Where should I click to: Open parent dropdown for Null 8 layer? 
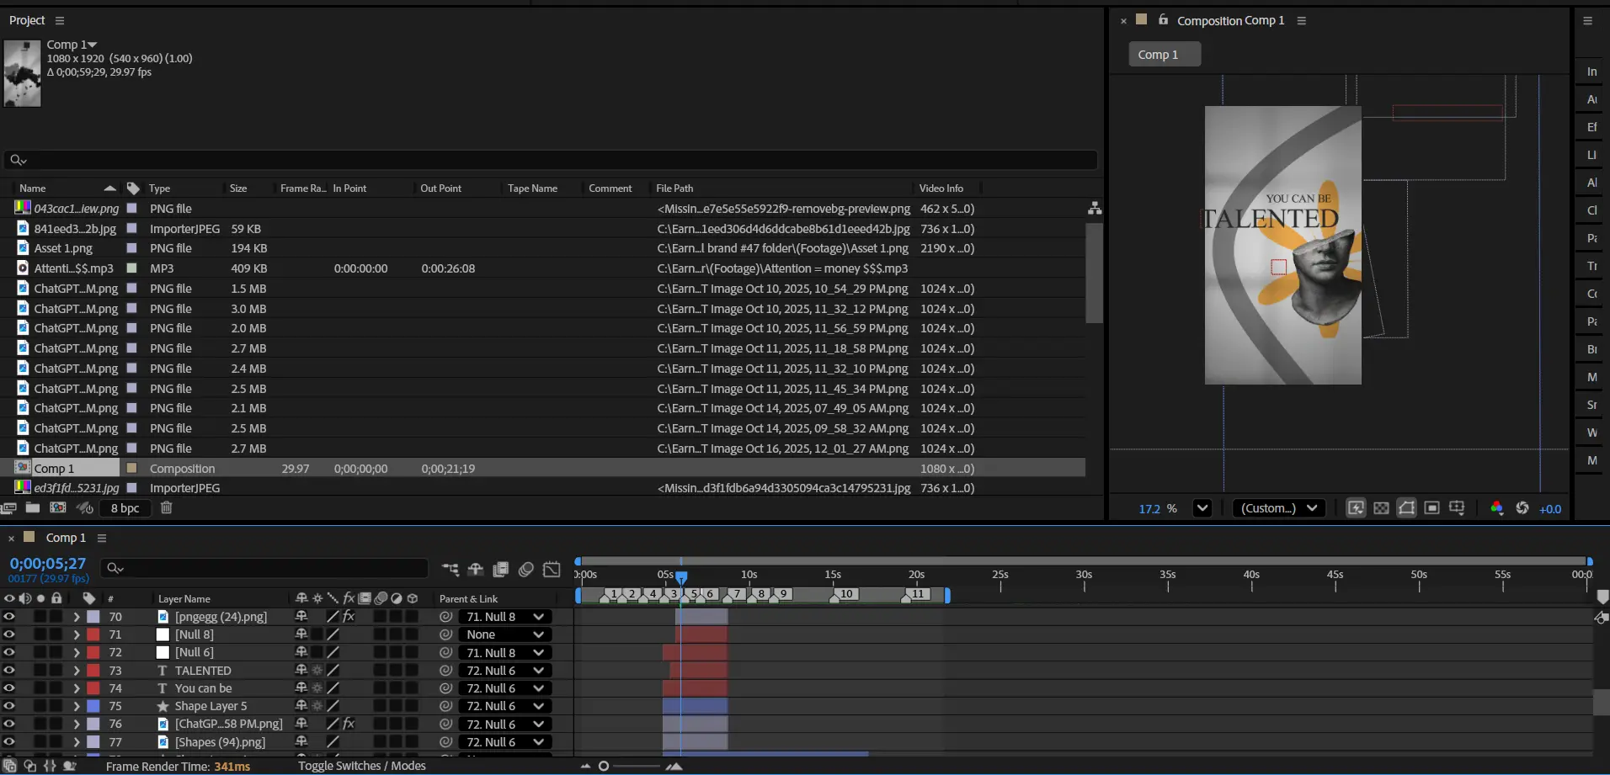[x=505, y=634]
